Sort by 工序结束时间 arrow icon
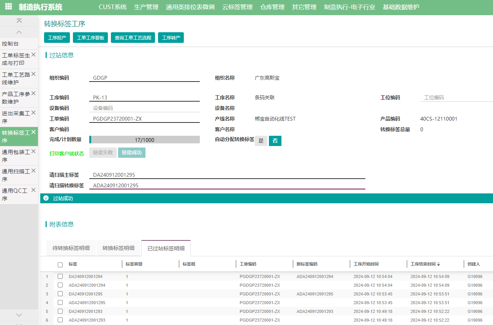Screen dimensions: 493x325 pos(439,264)
